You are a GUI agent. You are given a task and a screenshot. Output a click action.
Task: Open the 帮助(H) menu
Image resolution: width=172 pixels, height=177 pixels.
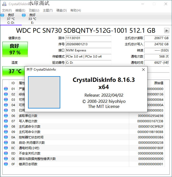tap(76, 10)
